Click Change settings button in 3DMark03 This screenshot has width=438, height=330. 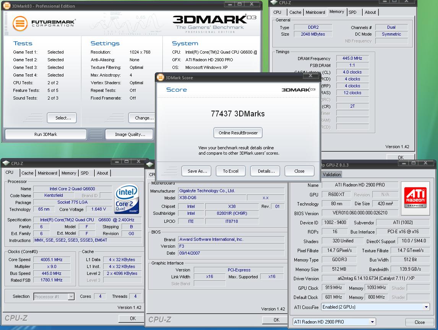143,118
